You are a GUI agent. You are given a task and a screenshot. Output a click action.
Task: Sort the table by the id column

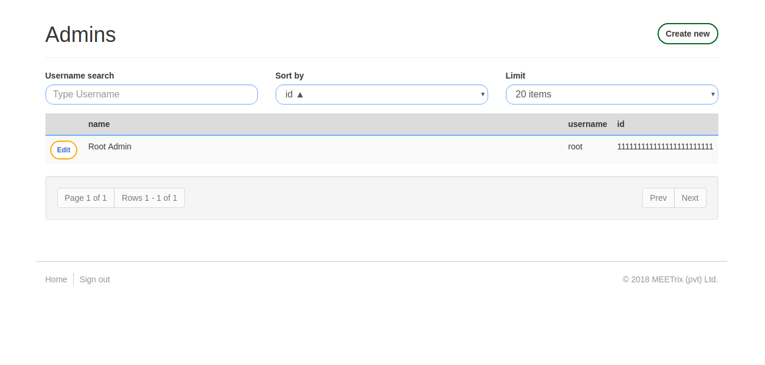pos(620,124)
